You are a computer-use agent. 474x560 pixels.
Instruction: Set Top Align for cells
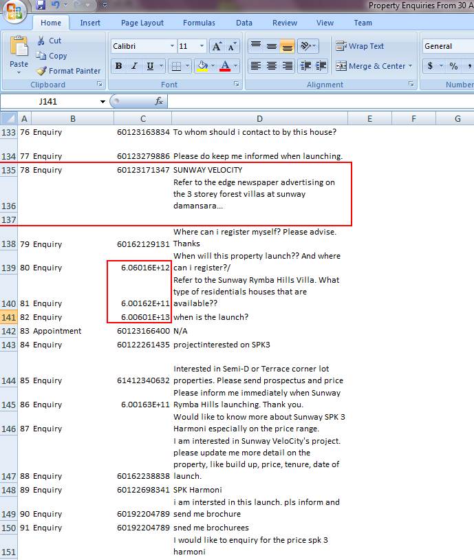coord(256,46)
